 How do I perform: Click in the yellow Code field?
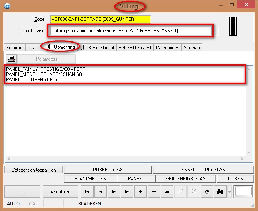pos(100,19)
